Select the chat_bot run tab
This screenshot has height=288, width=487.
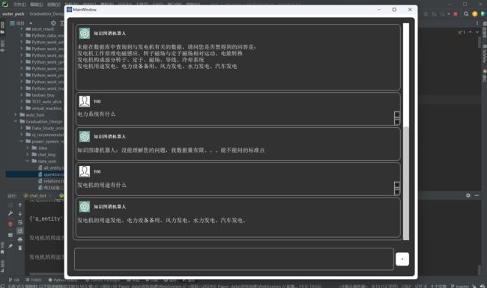coord(37,196)
